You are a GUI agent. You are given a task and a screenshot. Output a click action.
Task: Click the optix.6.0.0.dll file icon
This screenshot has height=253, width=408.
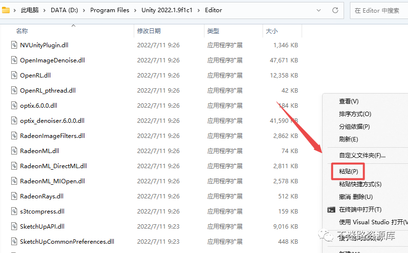pos(14,105)
